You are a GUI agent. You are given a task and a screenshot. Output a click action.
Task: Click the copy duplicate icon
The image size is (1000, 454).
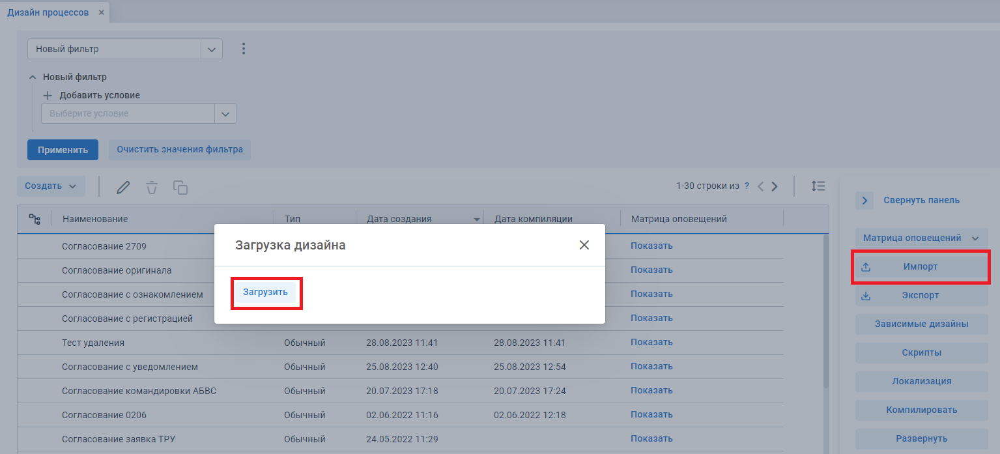(180, 188)
